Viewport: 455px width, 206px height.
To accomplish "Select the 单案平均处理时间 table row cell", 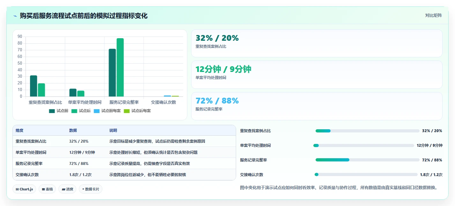I will click(31, 153).
